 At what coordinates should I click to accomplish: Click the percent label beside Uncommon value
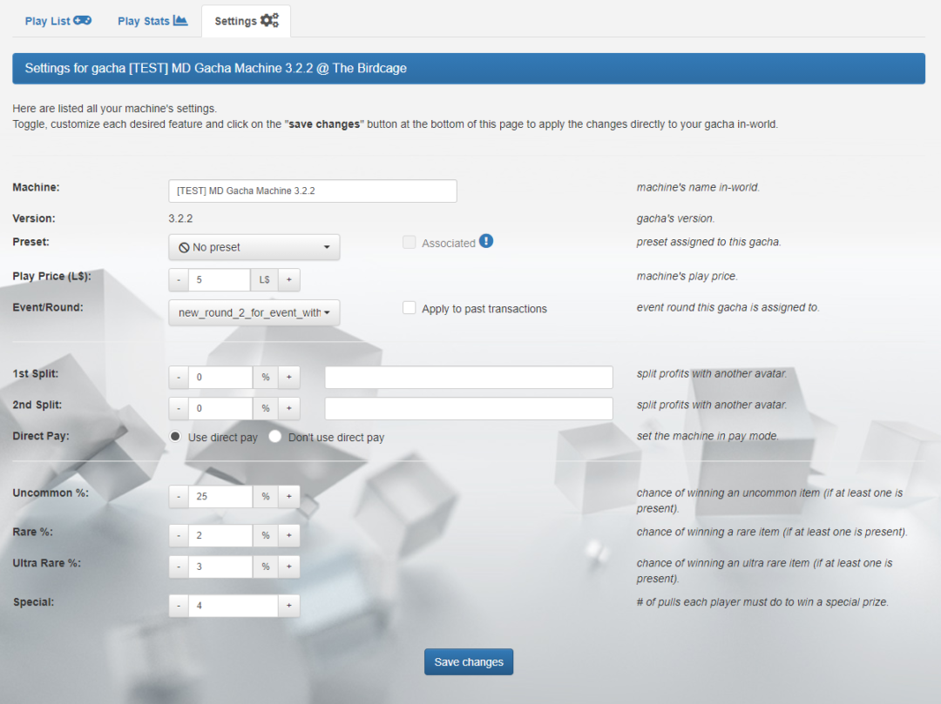pos(267,496)
